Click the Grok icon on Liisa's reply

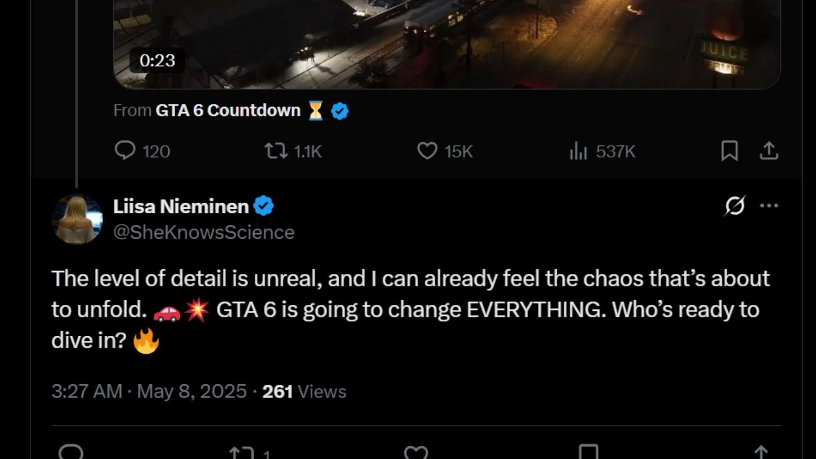pyautogui.click(x=734, y=206)
